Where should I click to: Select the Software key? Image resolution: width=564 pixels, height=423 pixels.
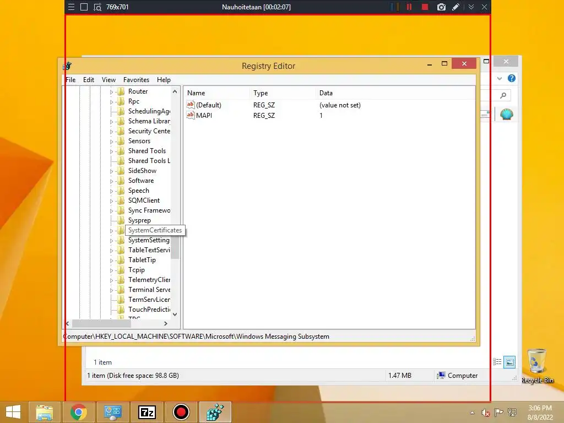click(x=141, y=181)
